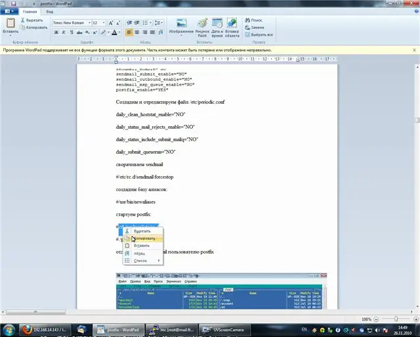Click the zoom slider handle
The image size is (420, 337).
[x=396, y=319]
